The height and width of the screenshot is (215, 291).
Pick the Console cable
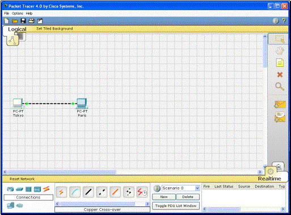[75, 192]
